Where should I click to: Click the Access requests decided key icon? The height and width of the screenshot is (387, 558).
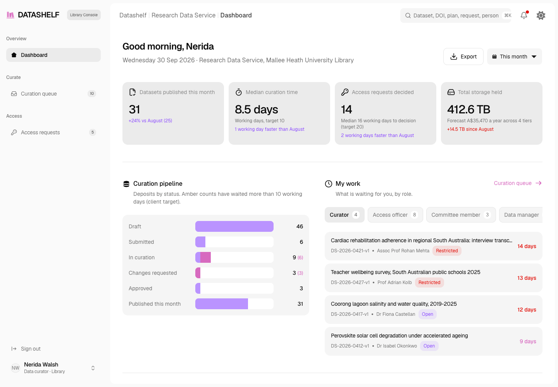[345, 92]
